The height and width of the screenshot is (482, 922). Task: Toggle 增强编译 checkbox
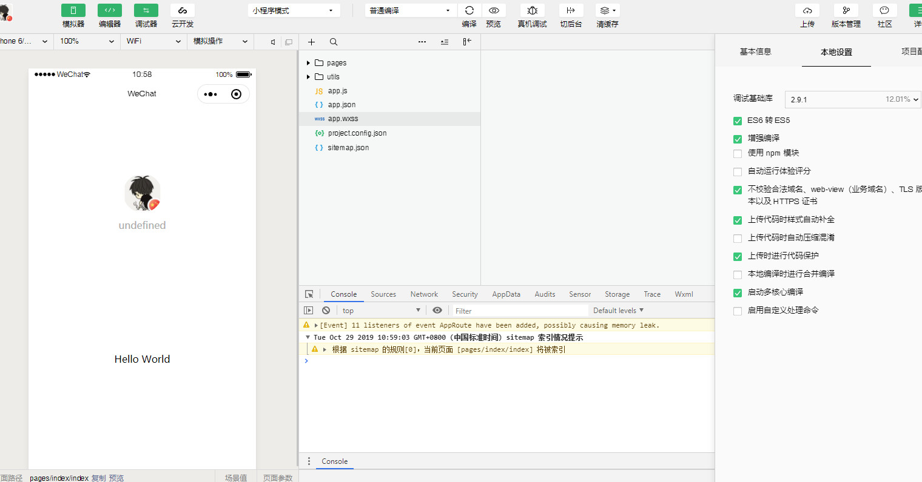[738, 139]
